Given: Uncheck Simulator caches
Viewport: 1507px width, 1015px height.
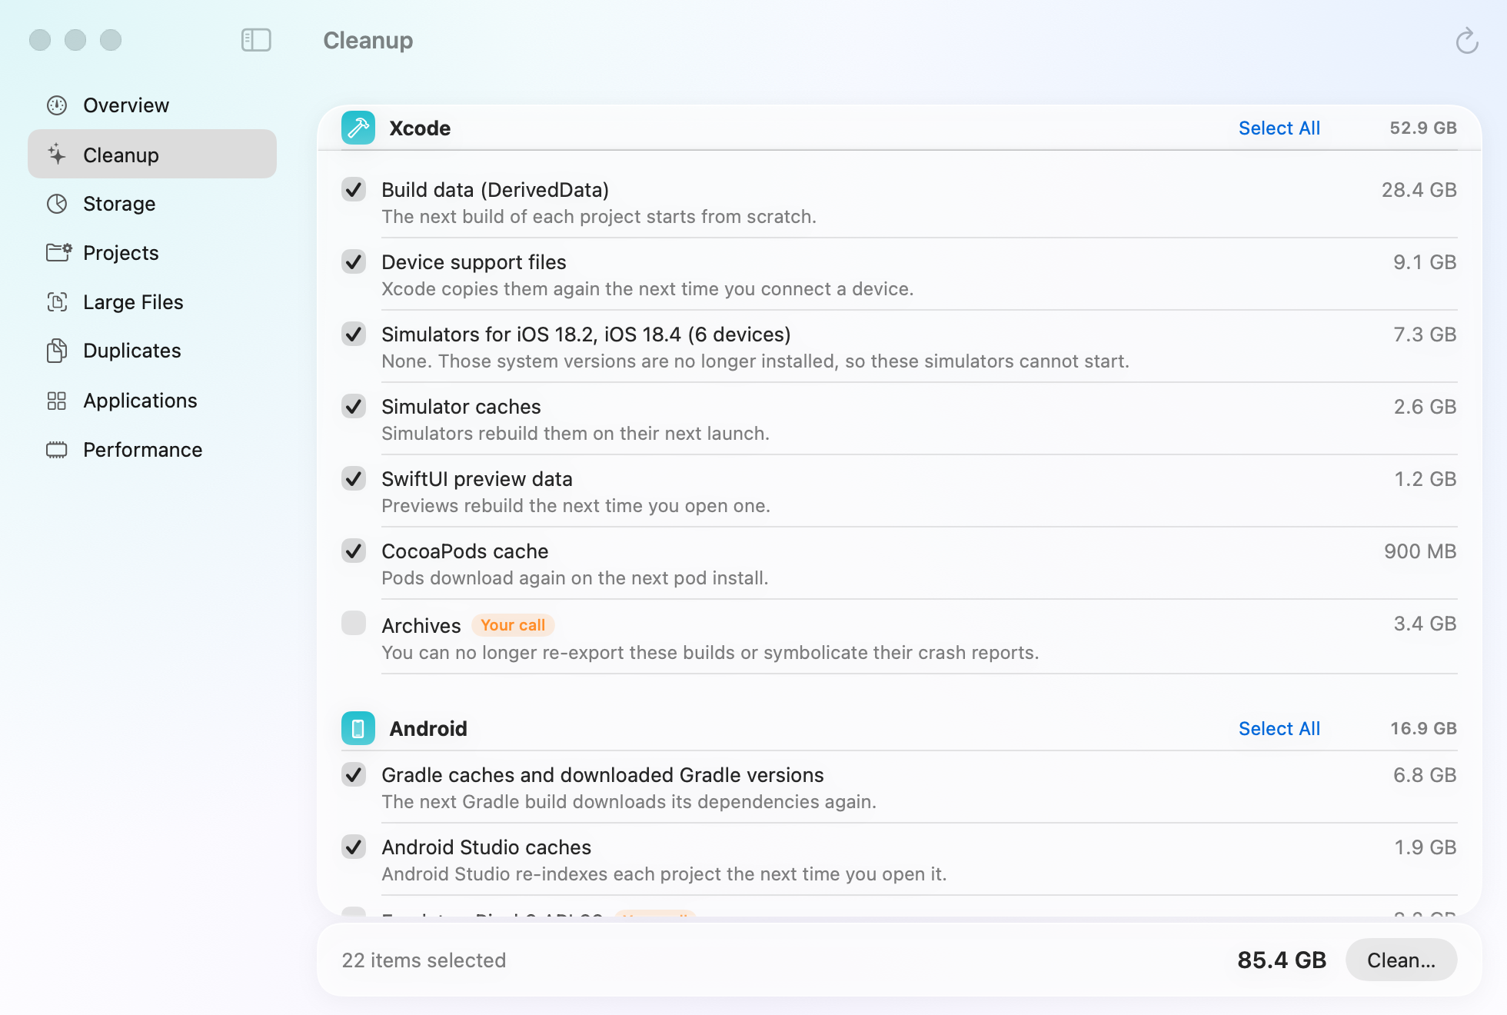Looking at the screenshot, I should (354, 406).
